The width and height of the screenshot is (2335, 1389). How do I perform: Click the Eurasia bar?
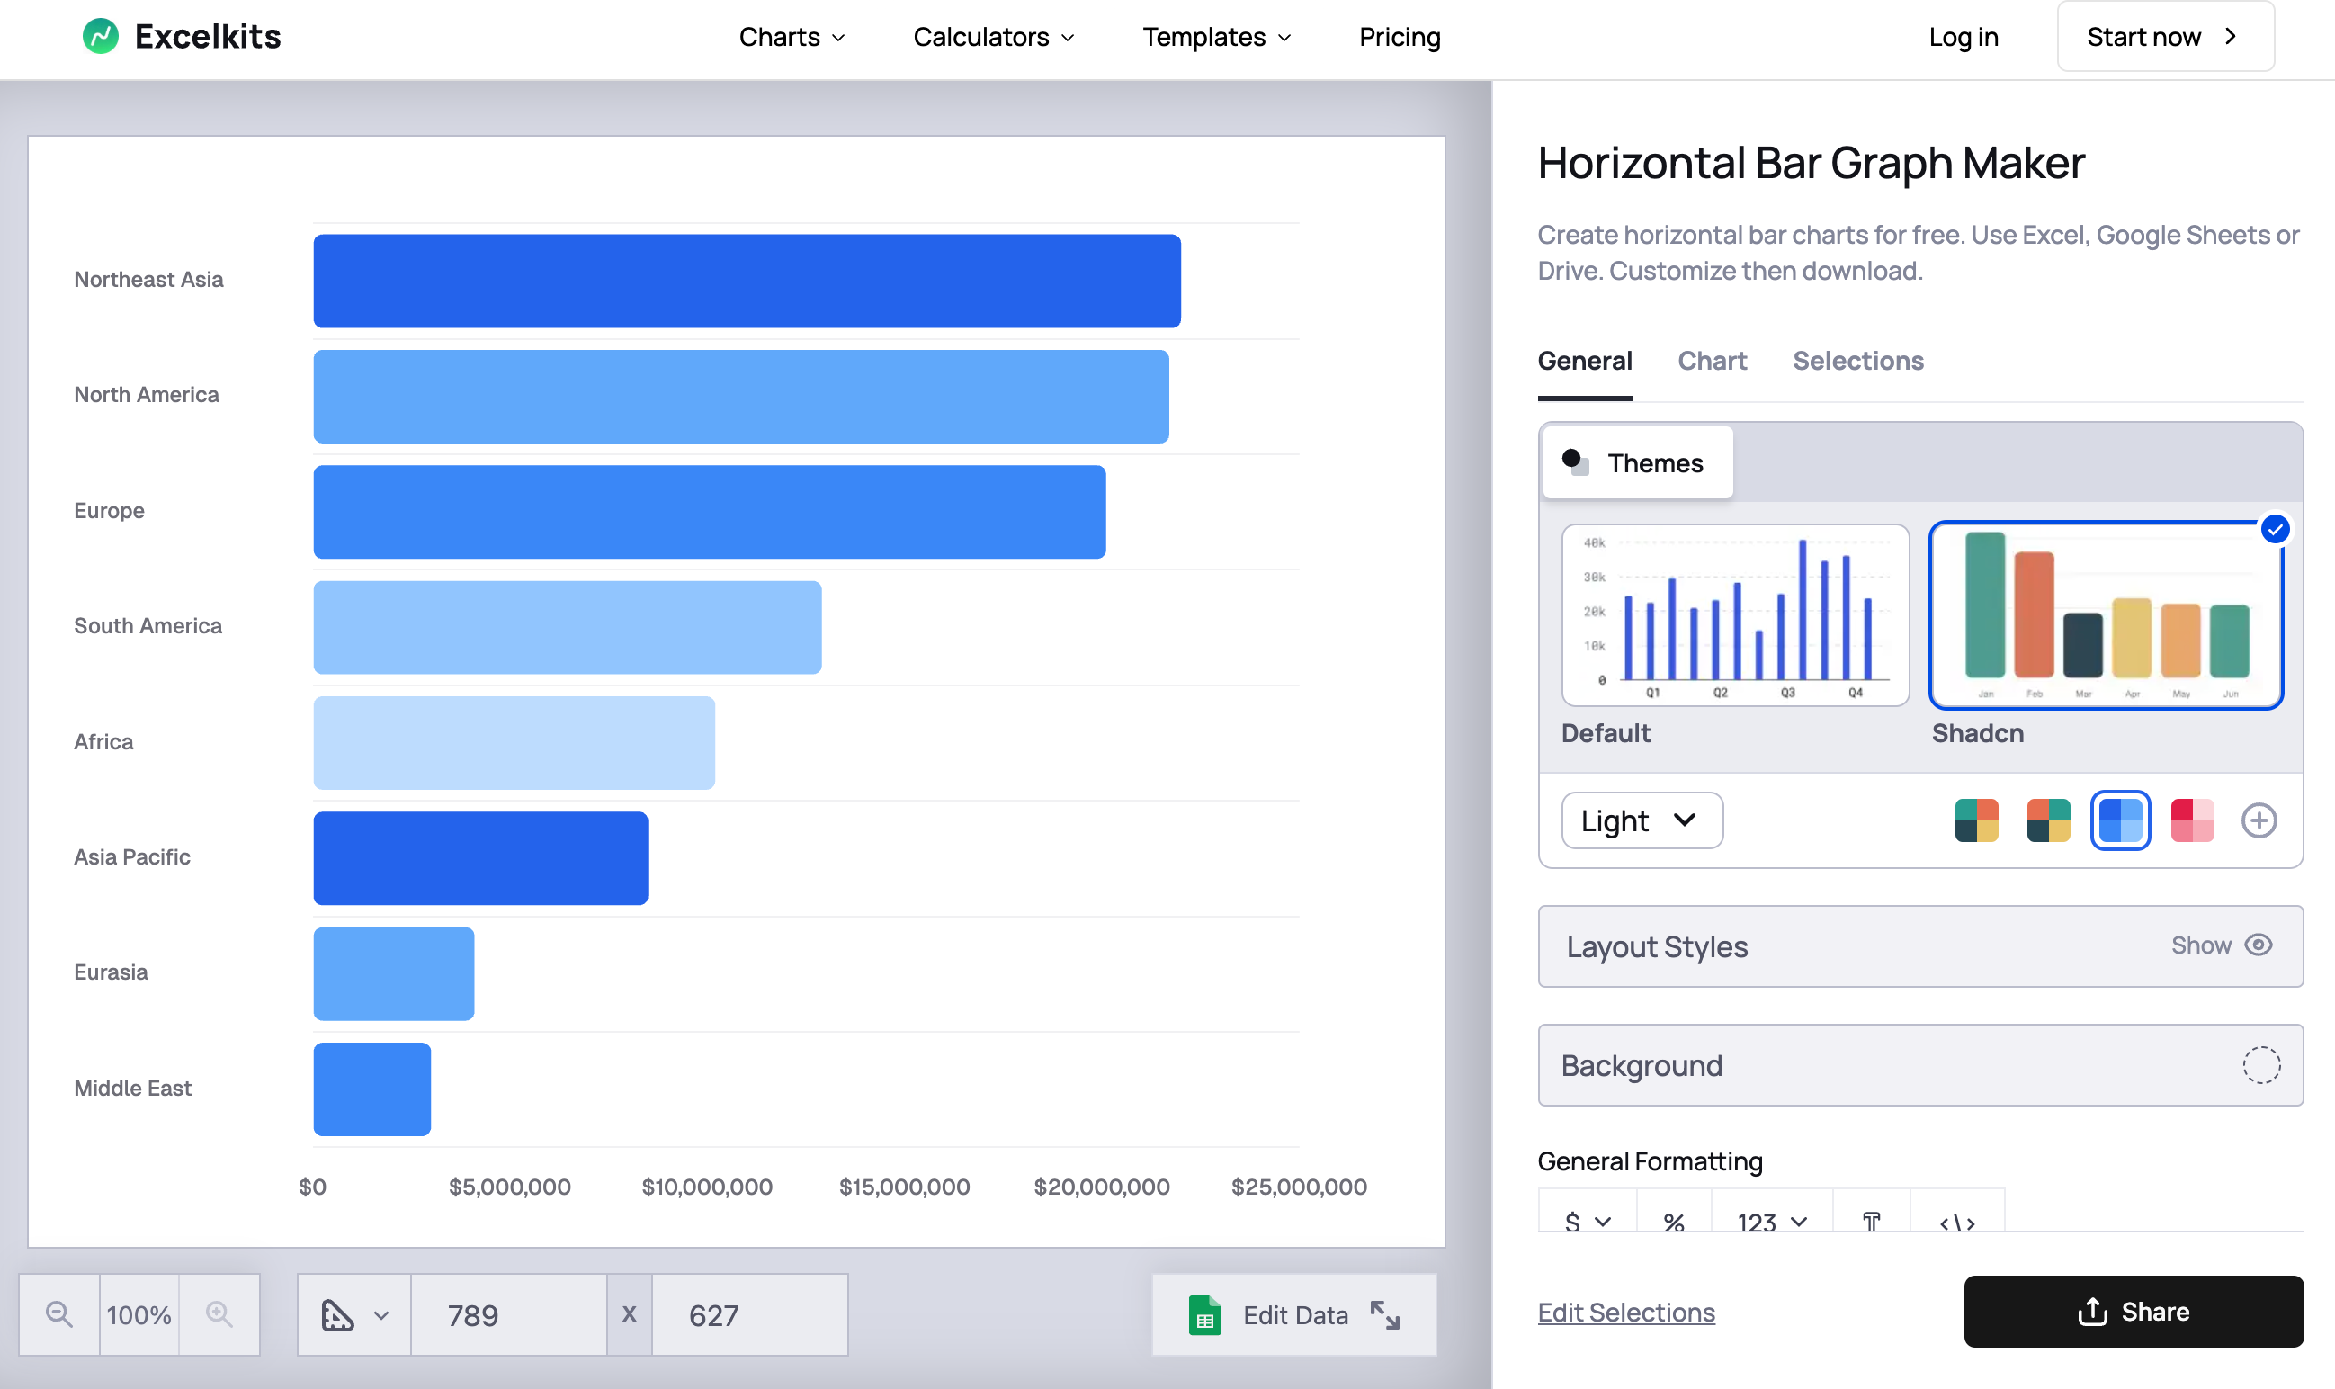[394, 973]
